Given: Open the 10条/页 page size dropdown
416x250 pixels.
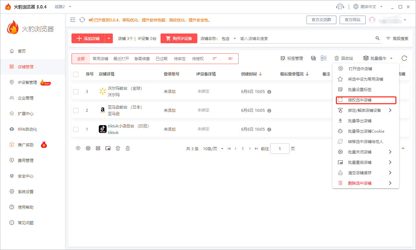Looking at the screenshot, I should 213,149.
